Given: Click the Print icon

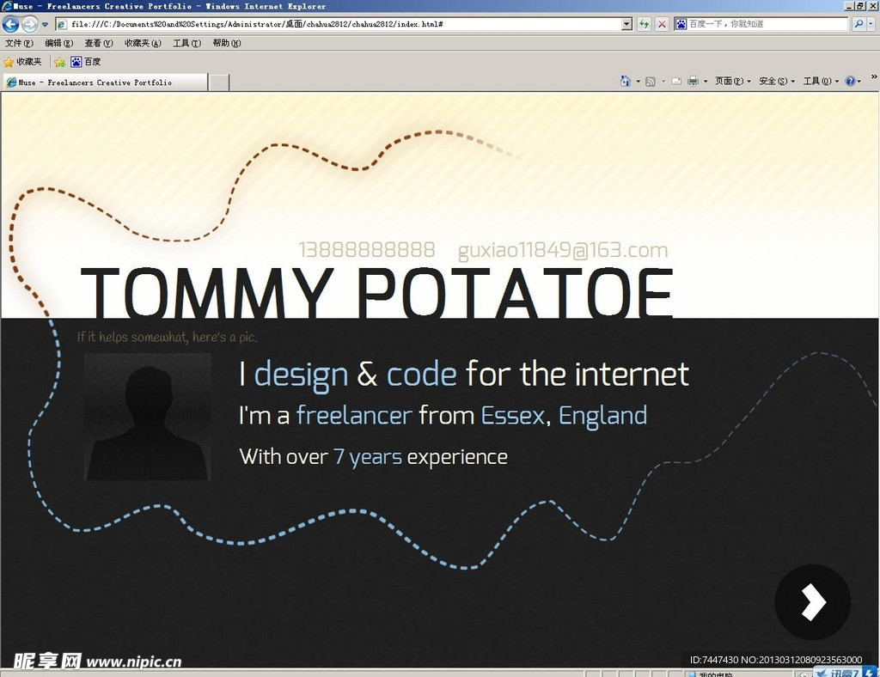Looking at the screenshot, I should coord(694,82).
